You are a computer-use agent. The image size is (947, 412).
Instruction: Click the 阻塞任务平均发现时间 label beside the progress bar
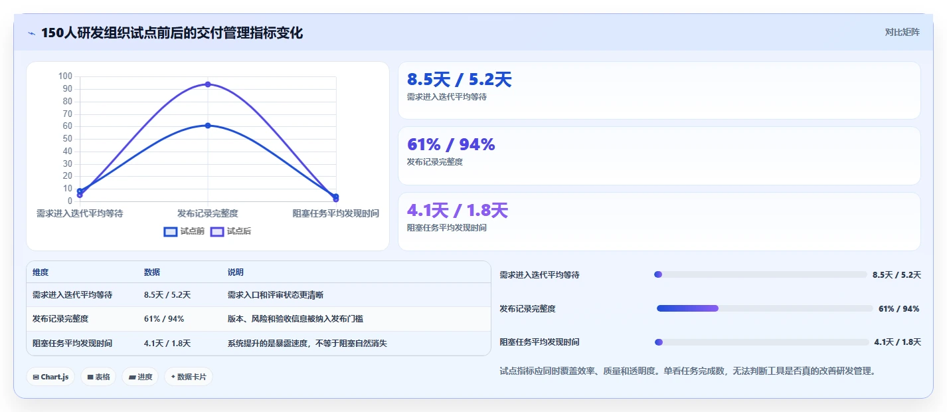(539, 342)
